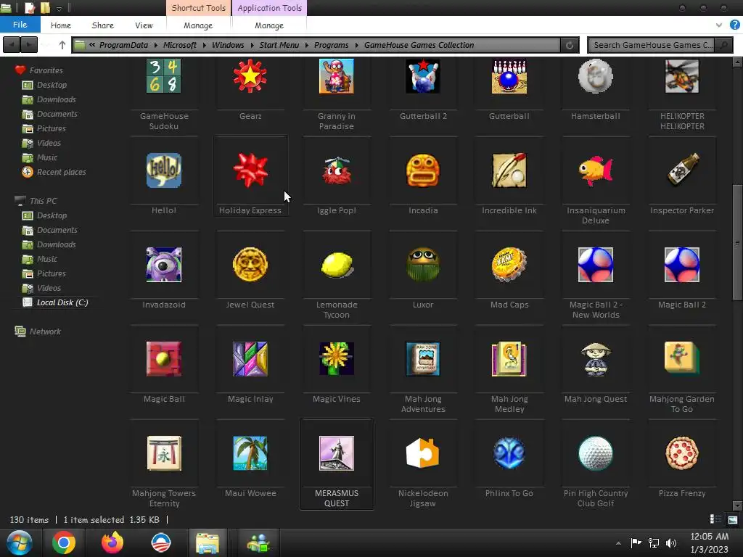The image size is (743, 557).
Task: Select Local Disk (C:) in navigation pane
Action: [x=56, y=302]
